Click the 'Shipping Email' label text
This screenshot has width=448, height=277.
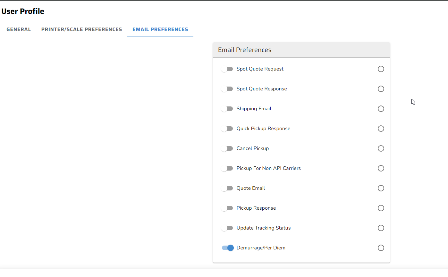pyautogui.click(x=254, y=109)
